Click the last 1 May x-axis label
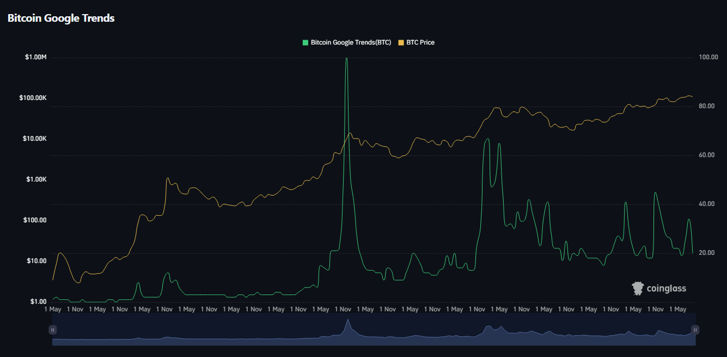Screen dimensions: 727x357 tap(677, 309)
